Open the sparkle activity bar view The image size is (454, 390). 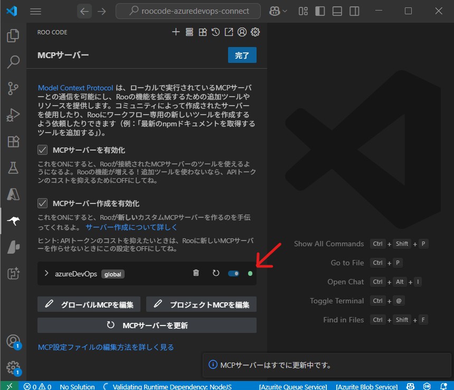13,274
